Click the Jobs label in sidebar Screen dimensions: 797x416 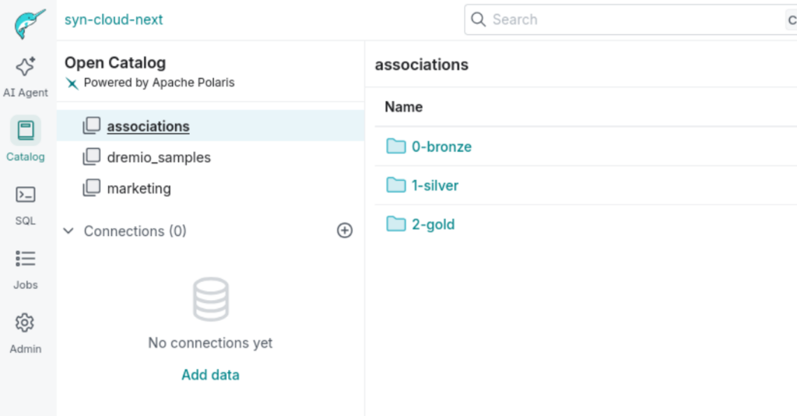(26, 285)
